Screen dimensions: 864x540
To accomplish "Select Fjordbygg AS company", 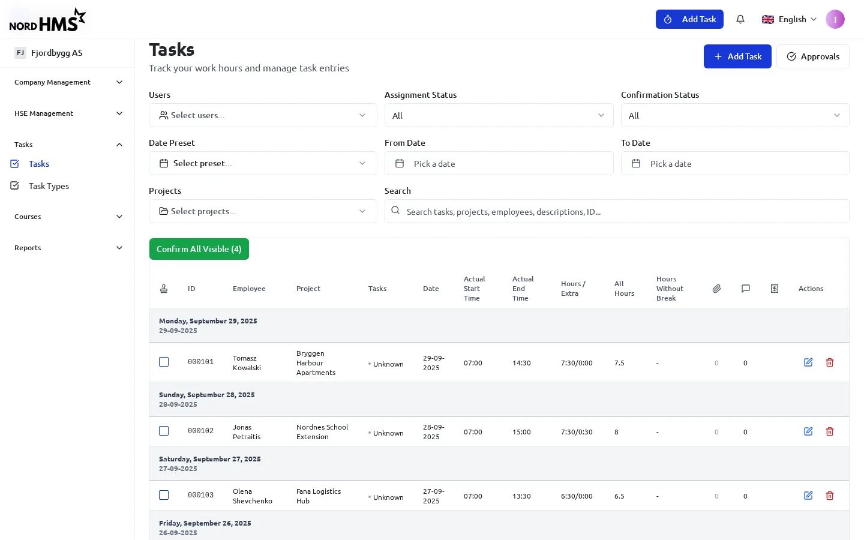I will pyautogui.click(x=56, y=53).
